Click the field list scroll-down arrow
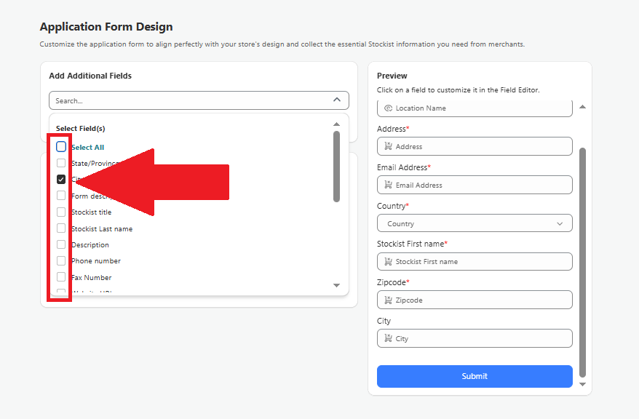639x419 pixels. (336, 285)
